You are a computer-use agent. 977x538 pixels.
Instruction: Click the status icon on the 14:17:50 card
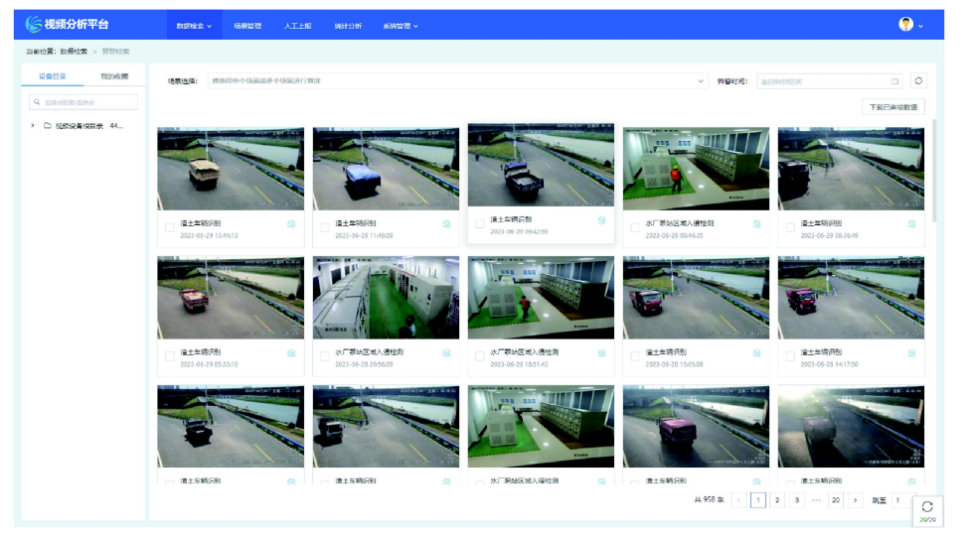point(911,353)
